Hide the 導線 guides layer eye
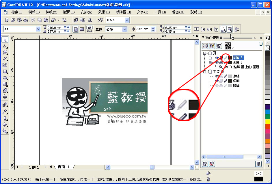Image resolution: width=272 pixels, height=184 pixels. (217, 76)
